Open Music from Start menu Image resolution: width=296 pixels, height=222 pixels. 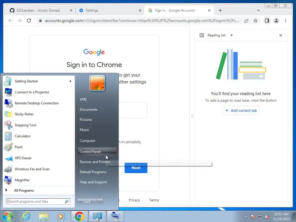pos(97,130)
